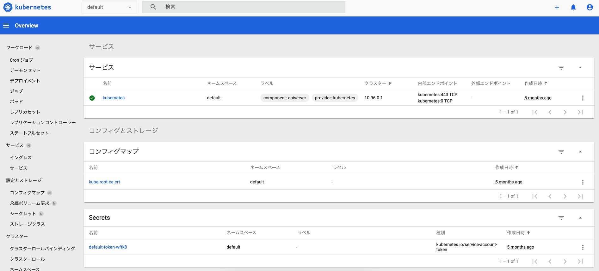
Task: Click green status icon of kubernetes service
Action: (x=92, y=98)
